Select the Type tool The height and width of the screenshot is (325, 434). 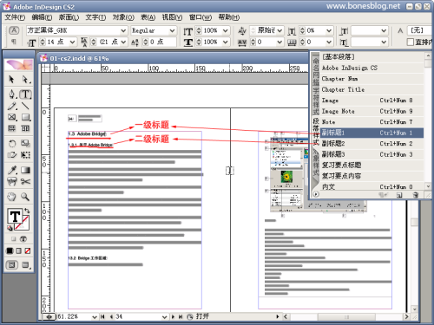pos(25,94)
